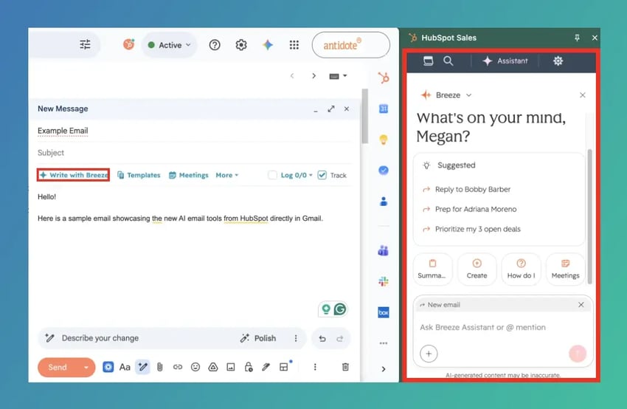Open the Log 0/0 dropdown arrow

click(x=311, y=175)
